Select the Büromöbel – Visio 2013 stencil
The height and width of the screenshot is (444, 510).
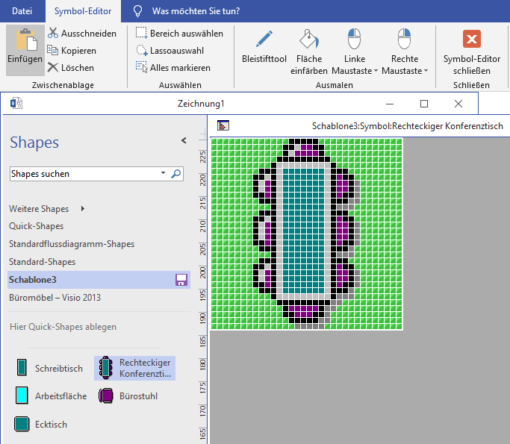[x=55, y=298]
